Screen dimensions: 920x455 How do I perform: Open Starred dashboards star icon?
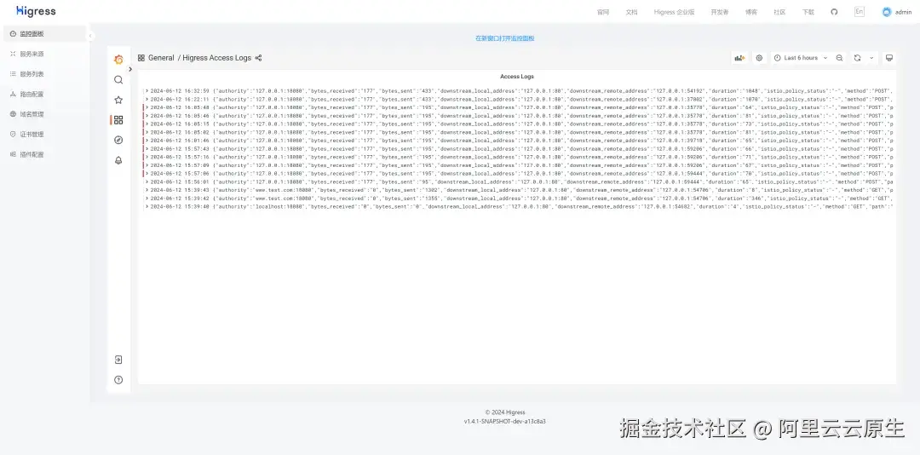(x=118, y=100)
